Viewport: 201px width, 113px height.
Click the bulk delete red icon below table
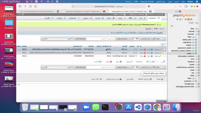click(111, 62)
